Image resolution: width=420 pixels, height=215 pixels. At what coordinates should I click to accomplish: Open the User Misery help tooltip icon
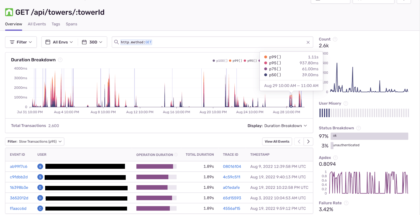[x=346, y=103]
